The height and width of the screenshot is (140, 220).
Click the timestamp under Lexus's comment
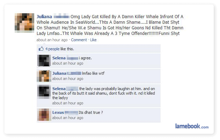pos(68,118)
